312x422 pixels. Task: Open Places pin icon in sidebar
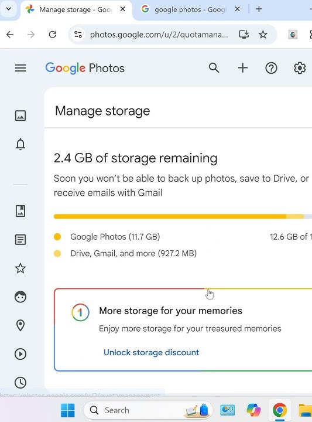click(20, 325)
